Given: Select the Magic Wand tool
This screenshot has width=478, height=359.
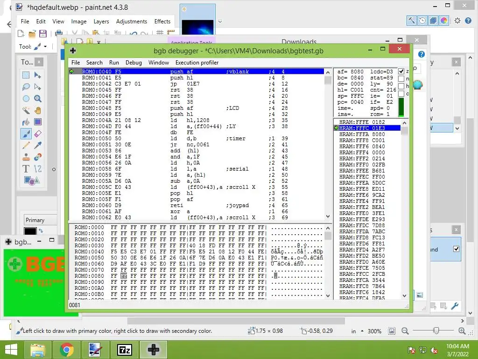Looking at the screenshot, I should pyautogui.click(x=26, y=110).
